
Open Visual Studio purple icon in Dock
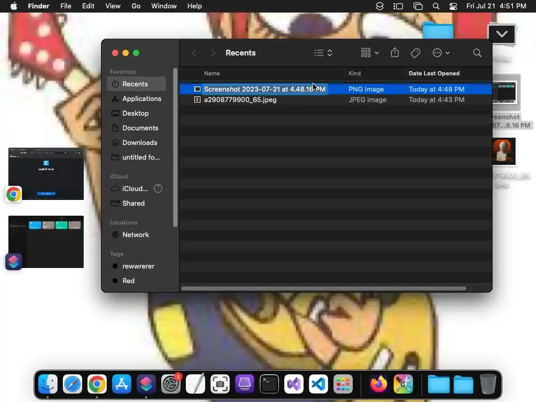pyautogui.click(x=294, y=384)
